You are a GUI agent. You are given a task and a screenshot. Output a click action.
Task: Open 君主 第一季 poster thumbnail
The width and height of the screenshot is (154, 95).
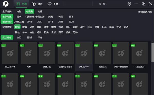point(10,53)
